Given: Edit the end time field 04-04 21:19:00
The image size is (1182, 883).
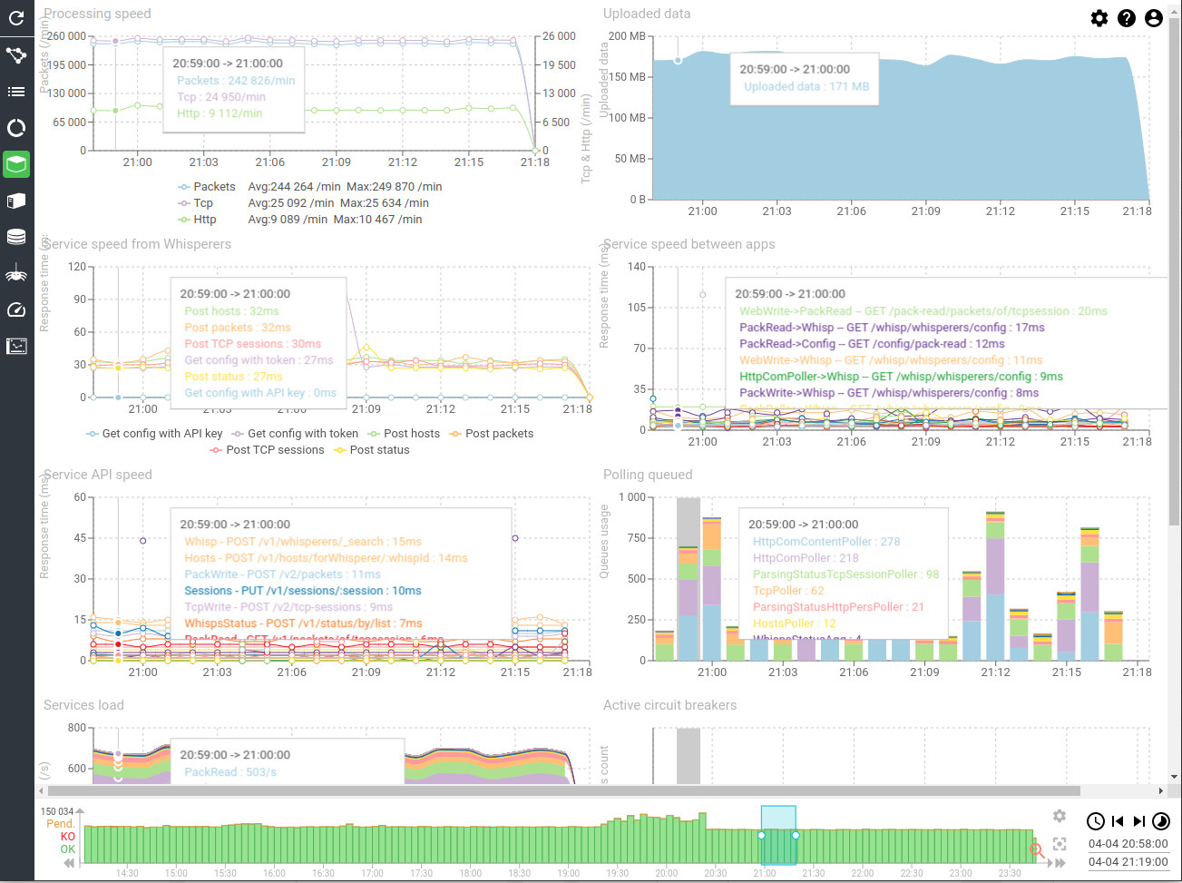Looking at the screenshot, I should click(1128, 862).
